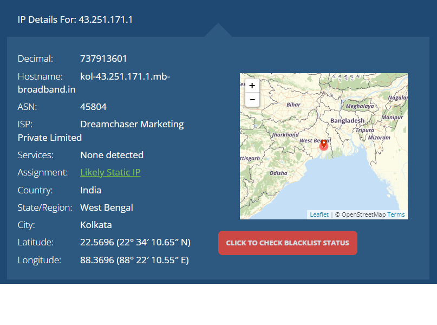Click the decimal value 737913601

tap(103, 58)
